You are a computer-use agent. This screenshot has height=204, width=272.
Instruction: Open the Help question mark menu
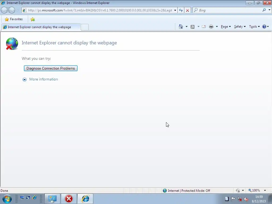[x=265, y=27]
